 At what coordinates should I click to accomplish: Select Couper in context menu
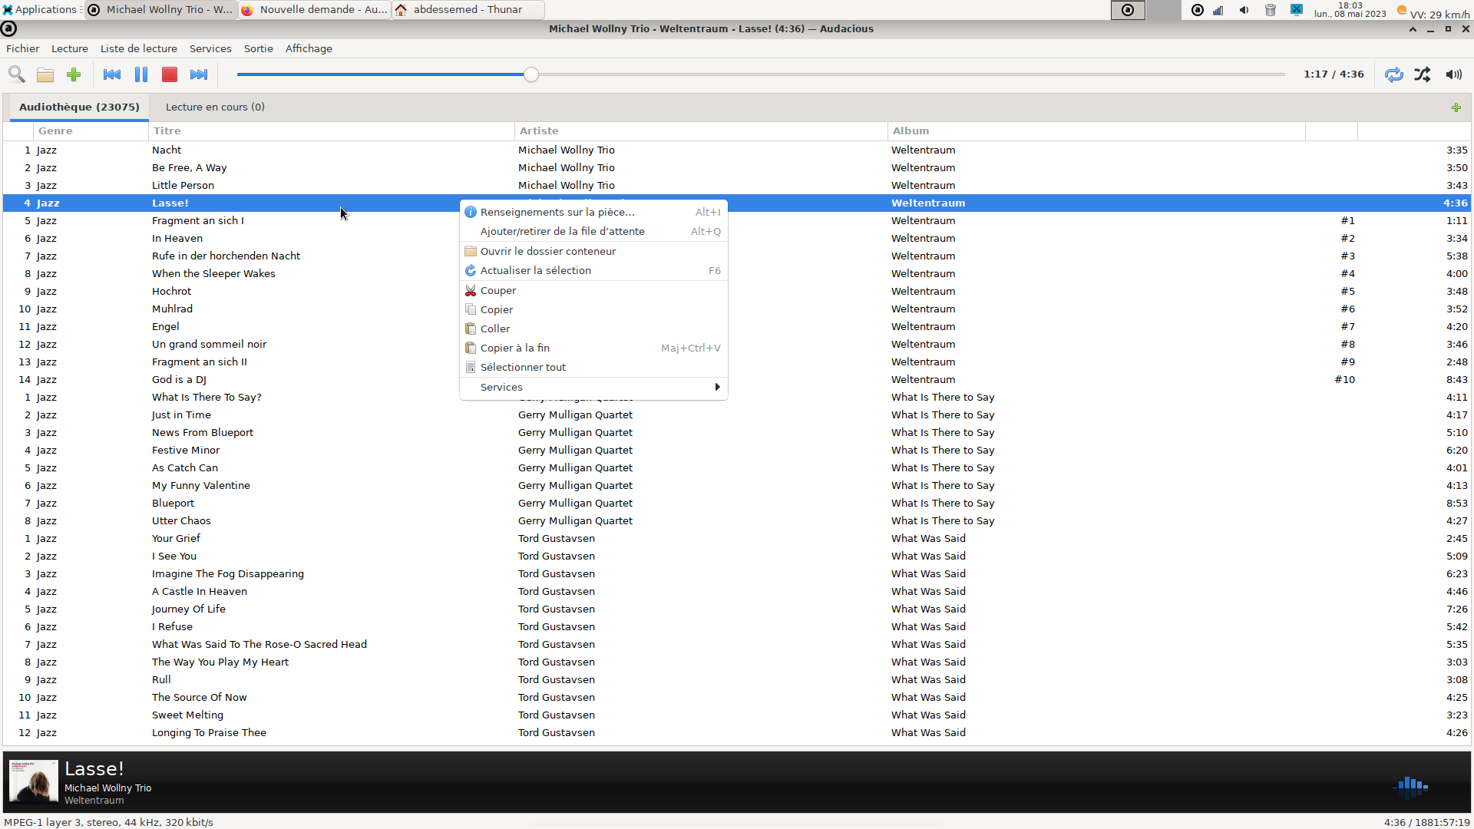[x=593, y=290]
